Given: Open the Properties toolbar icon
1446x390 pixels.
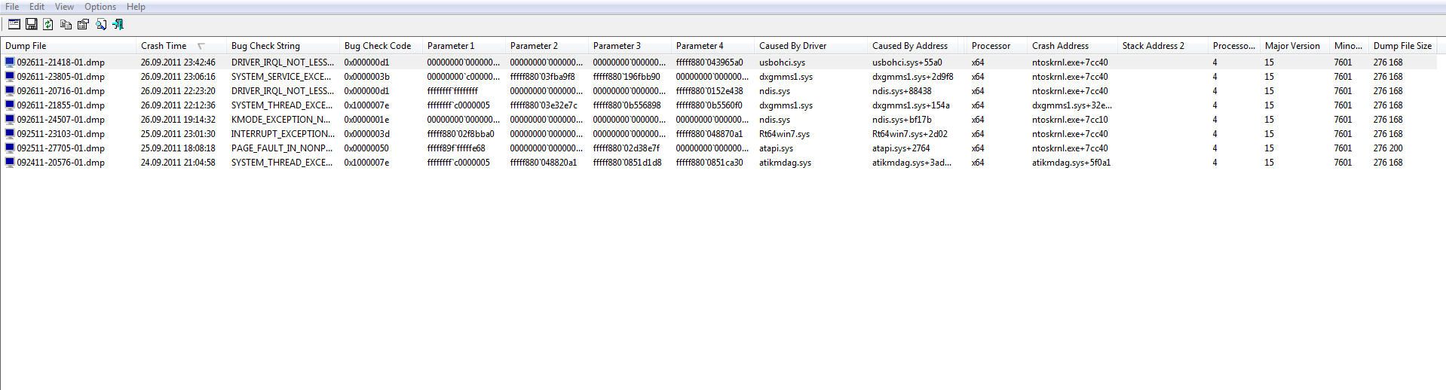Looking at the screenshot, I should coord(83,24).
